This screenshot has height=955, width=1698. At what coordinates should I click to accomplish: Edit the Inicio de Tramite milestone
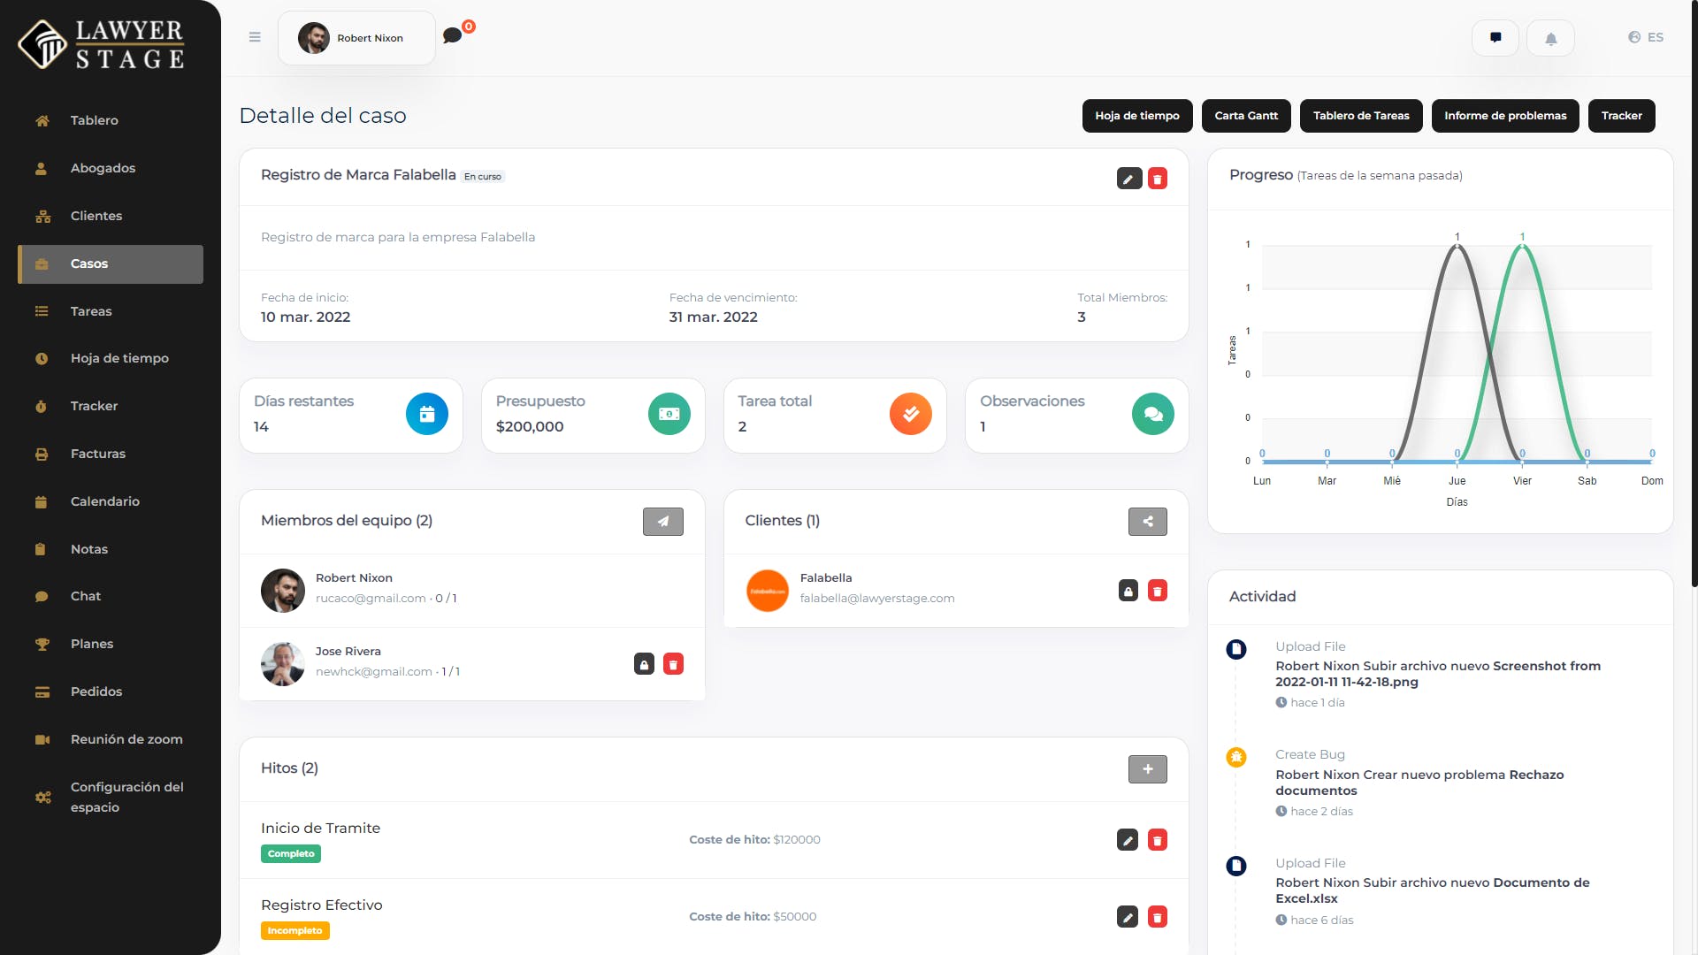tap(1128, 840)
